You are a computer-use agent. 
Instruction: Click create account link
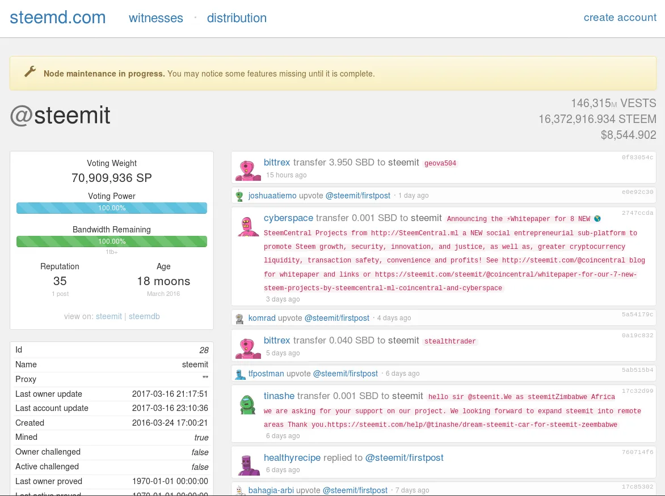(x=620, y=18)
